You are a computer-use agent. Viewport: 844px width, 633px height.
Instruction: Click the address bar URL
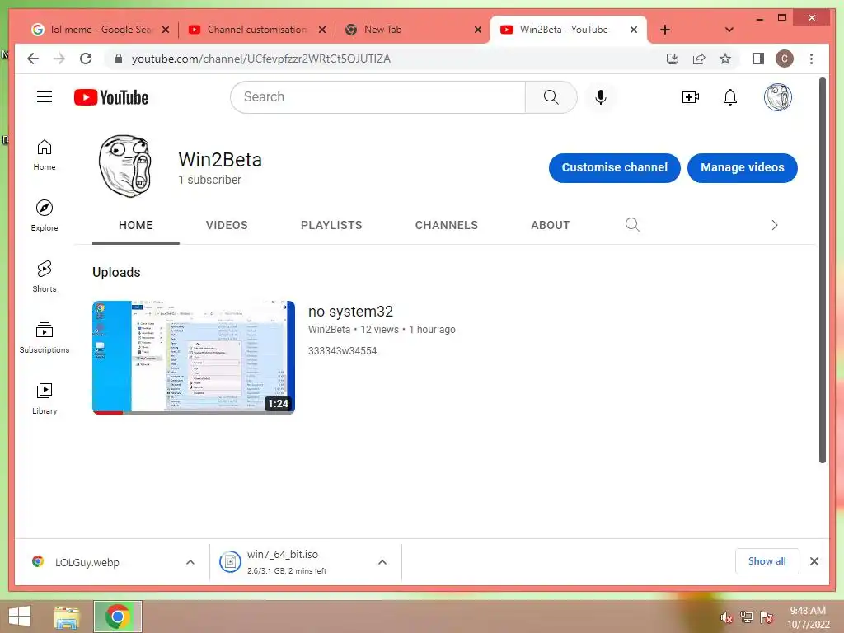pyautogui.click(x=261, y=59)
